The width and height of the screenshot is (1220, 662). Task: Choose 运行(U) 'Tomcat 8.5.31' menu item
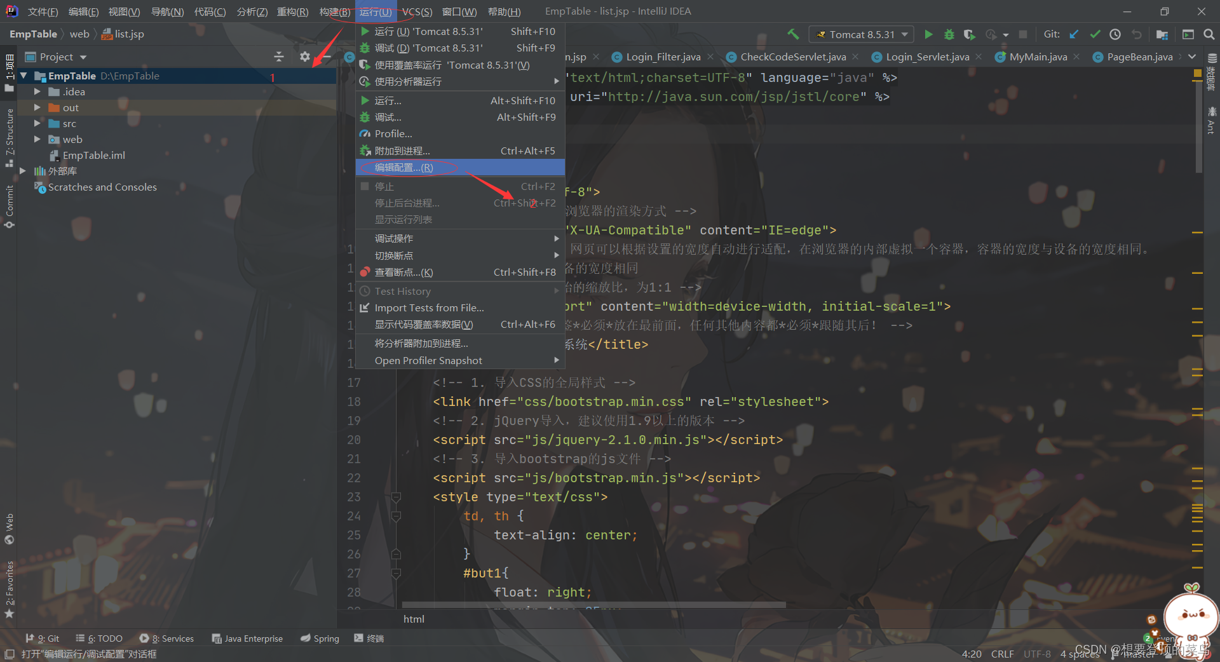click(460, 31)
